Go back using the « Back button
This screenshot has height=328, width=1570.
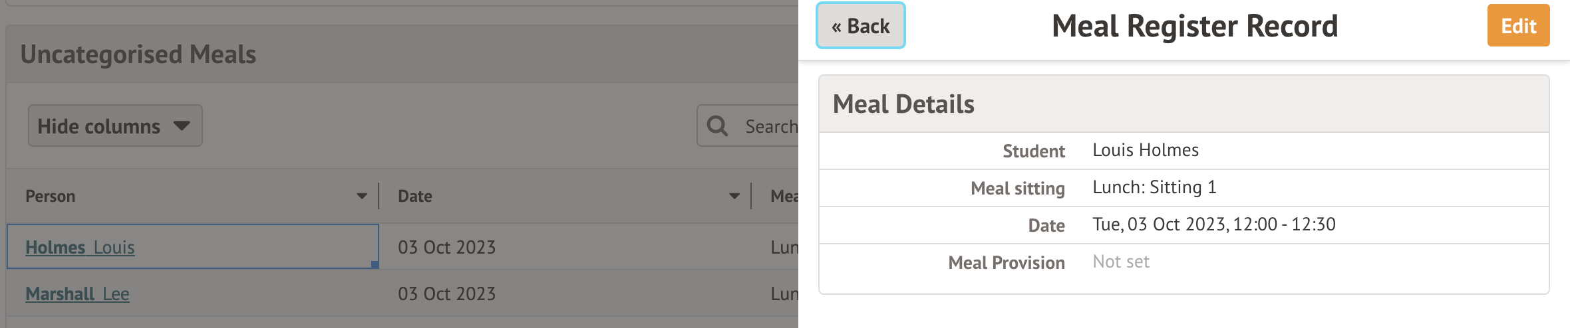point(860,26)
